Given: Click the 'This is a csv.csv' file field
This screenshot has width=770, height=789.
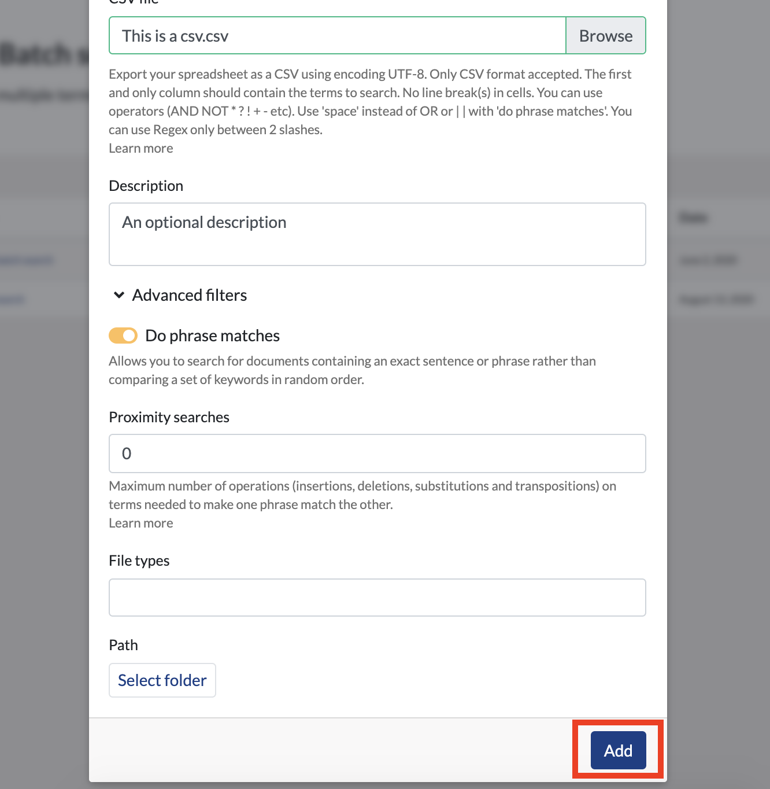Looking at the screenshot, I should 337,36.
